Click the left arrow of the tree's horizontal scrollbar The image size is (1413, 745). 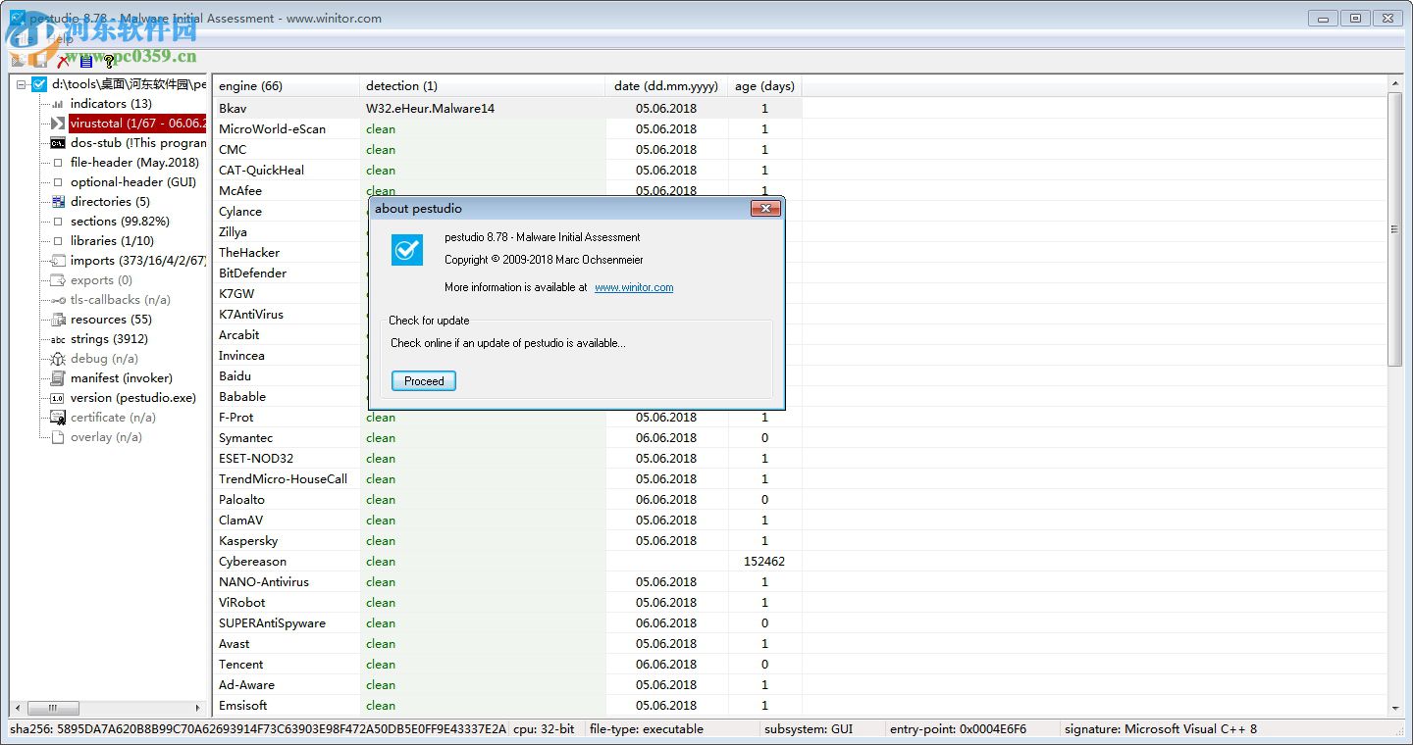pyautogui.click(x=18, y=708)
